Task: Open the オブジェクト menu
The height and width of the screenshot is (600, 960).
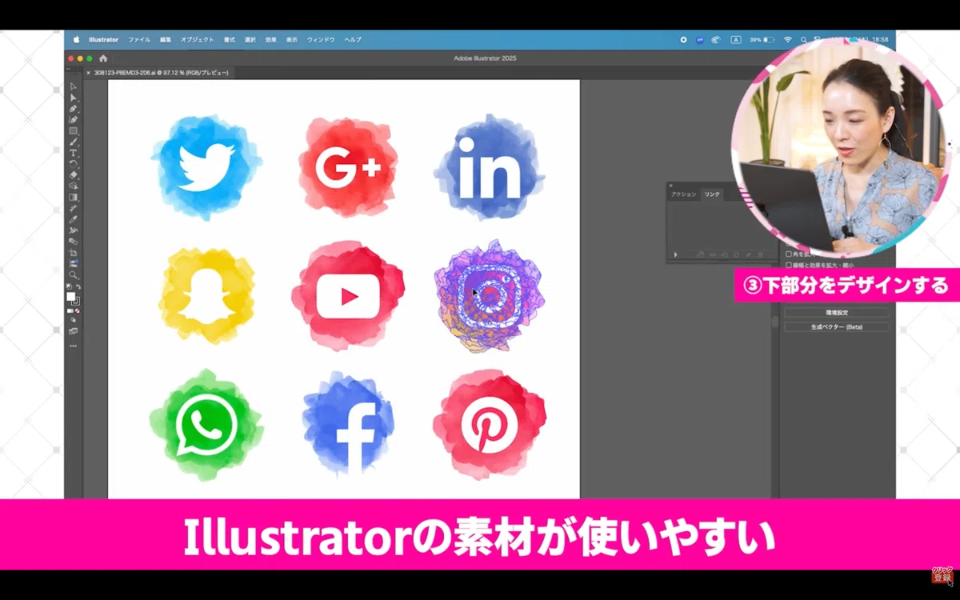Action: point(197,39)
